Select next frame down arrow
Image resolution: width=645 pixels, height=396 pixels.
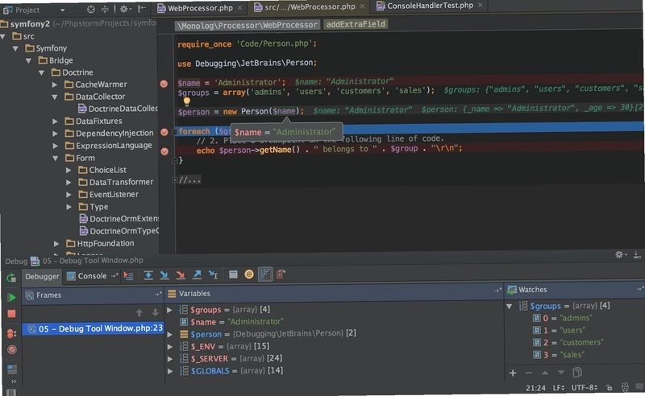[155, 312]
